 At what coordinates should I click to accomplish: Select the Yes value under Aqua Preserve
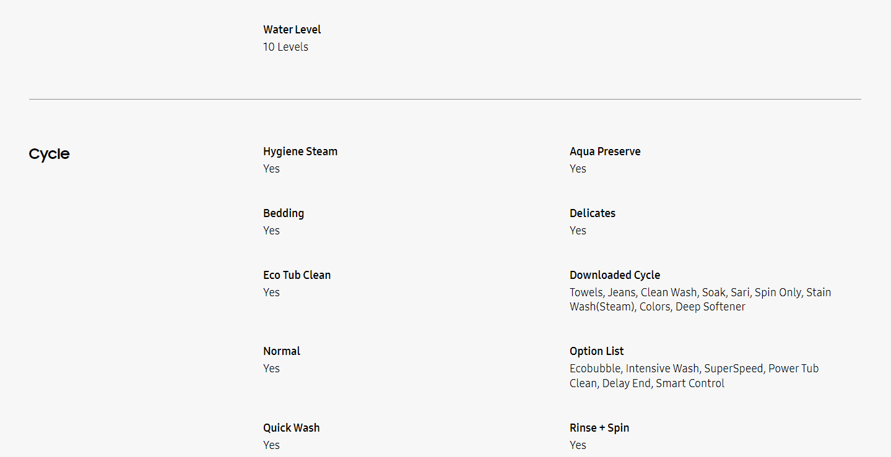pyautogui.click(x=578, y=169)
